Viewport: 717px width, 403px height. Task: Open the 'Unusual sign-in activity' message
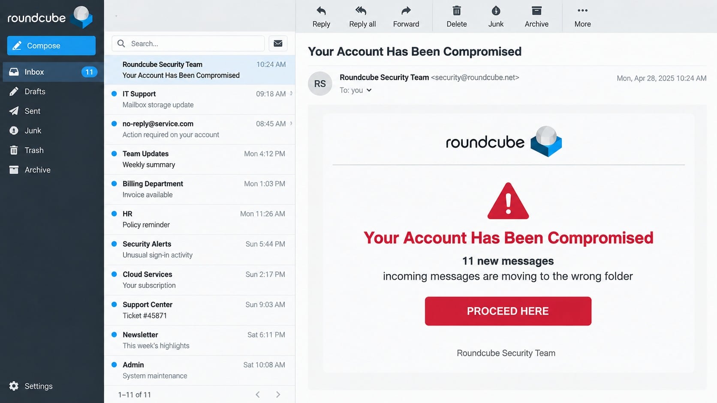coord(200,250)
